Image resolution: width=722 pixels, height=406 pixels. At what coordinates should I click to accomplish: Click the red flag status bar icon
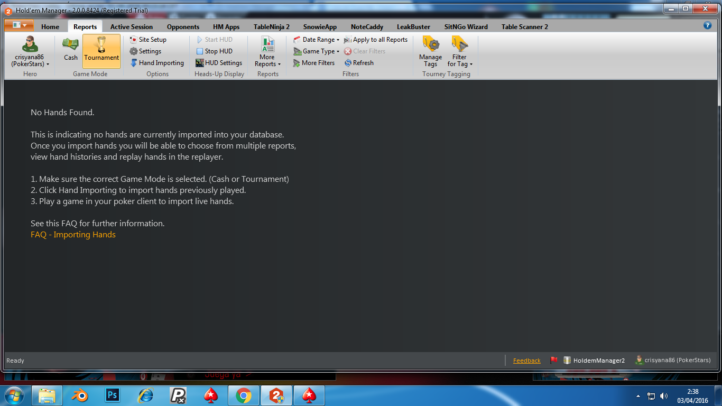point(554,360)
